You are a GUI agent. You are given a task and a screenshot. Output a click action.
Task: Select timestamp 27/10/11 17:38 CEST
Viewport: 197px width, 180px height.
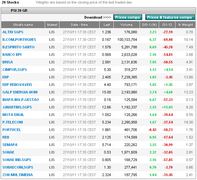pos(79,40)
